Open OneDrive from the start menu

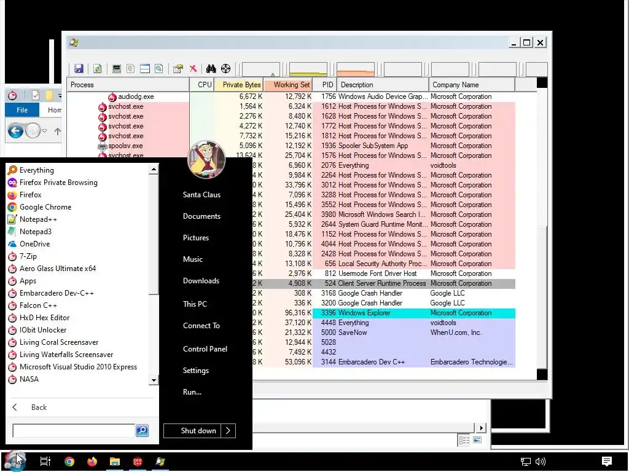(x=78, y=244)
